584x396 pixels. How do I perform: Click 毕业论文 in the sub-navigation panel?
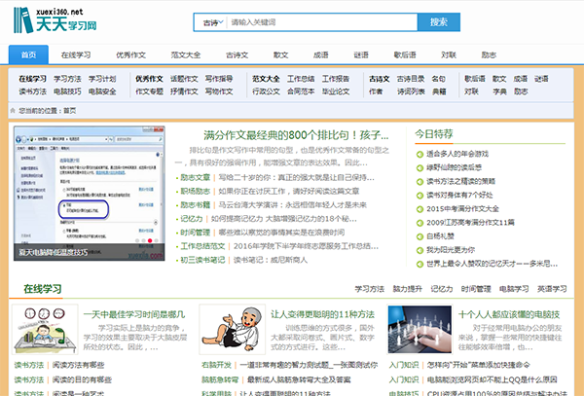click(336, 91)
